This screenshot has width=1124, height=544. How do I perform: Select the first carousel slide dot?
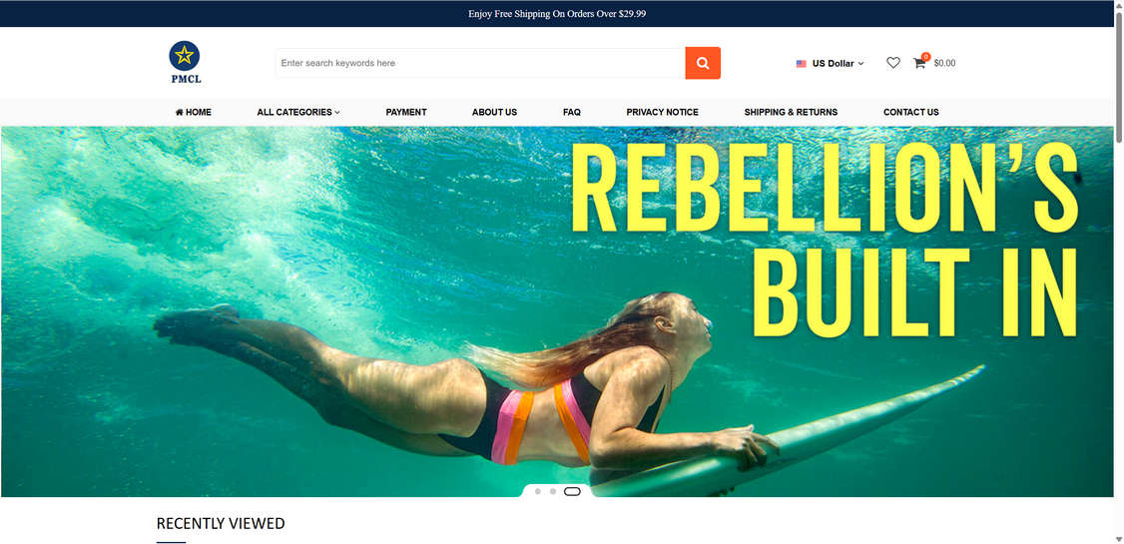[x=538, y=492]
